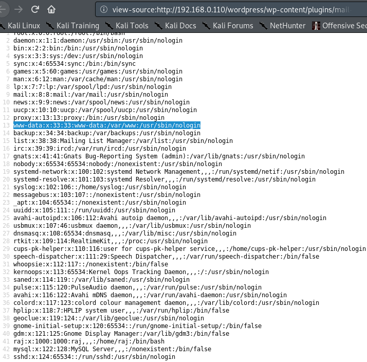Click the saned:x:114:119 line
The image size is (367, 362).
101,280
